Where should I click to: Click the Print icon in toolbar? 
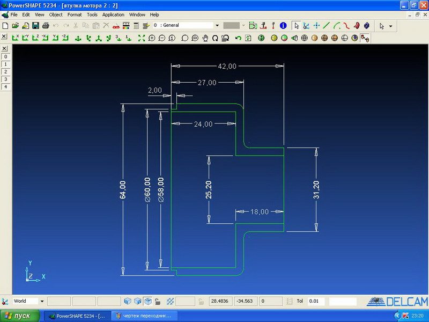pyautogui.click(x=46, y=26)
